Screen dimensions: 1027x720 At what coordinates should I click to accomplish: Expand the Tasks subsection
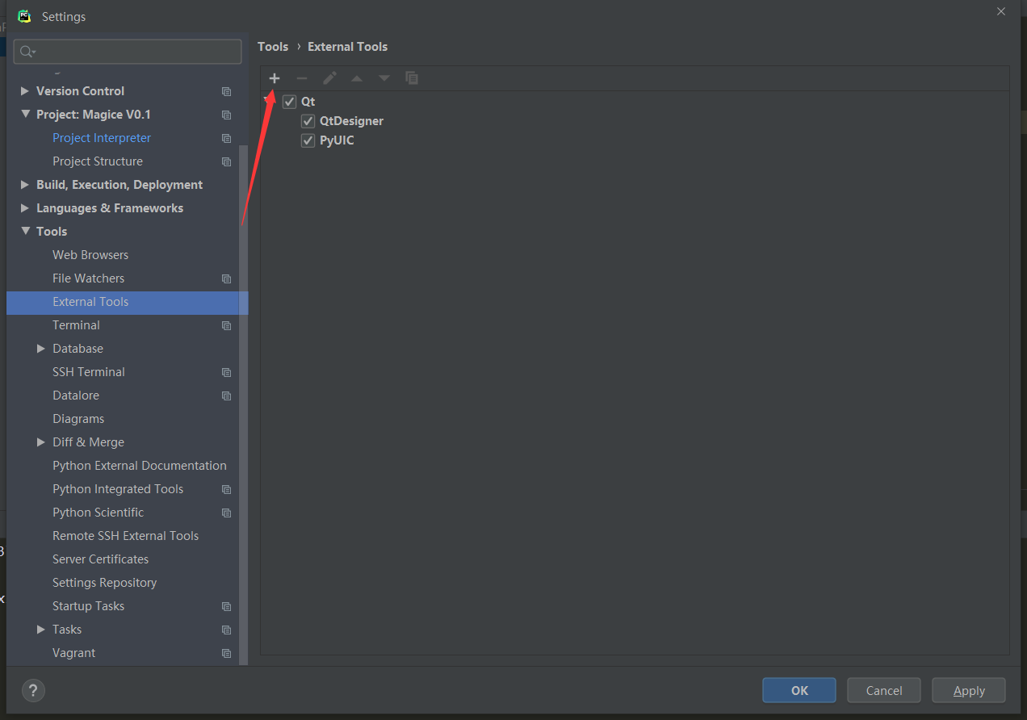point(41,630)
